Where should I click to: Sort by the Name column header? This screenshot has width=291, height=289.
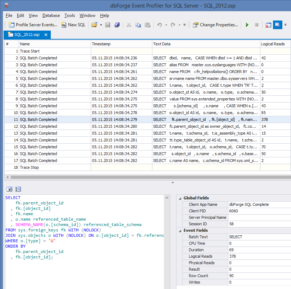[x=55, y=44]
